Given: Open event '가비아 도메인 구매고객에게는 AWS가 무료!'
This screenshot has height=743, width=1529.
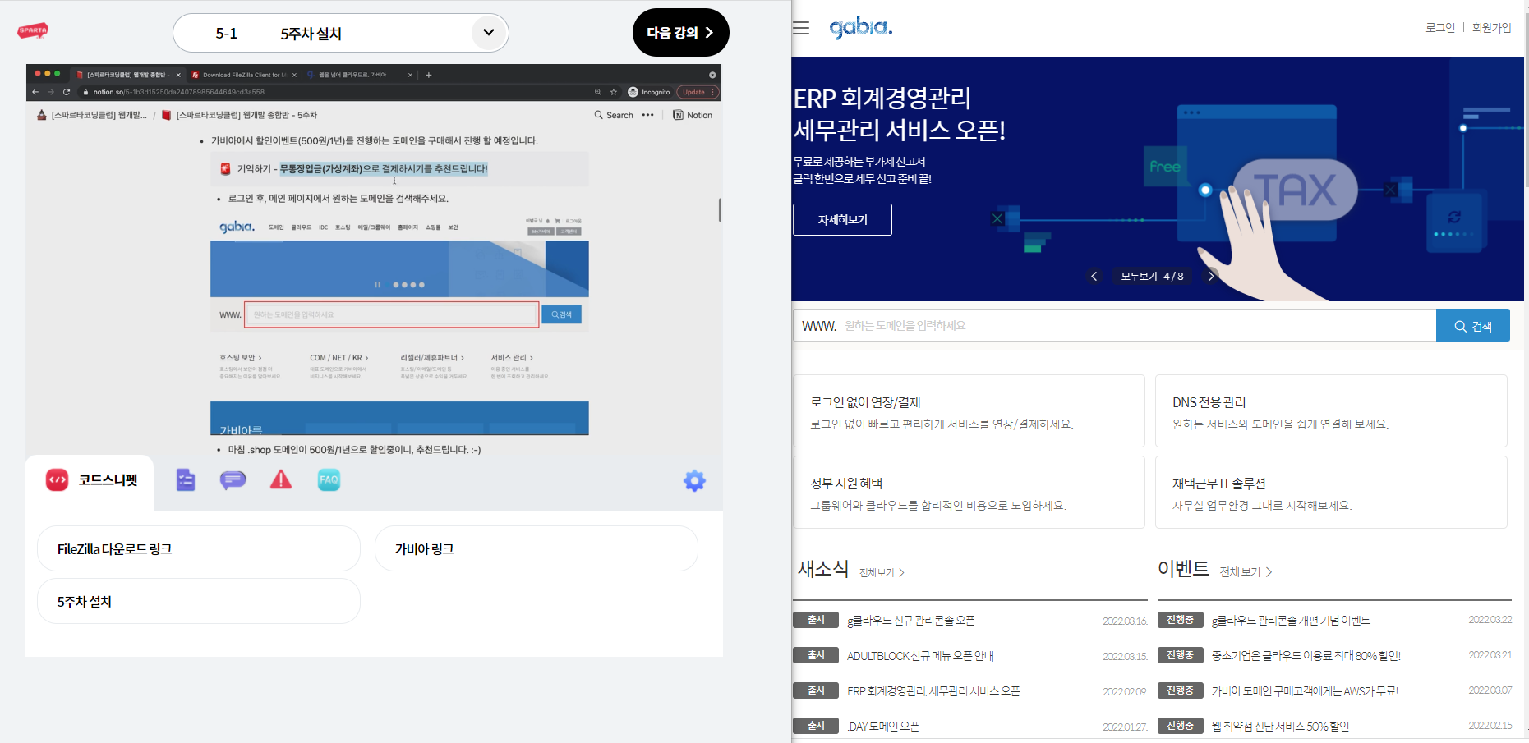Looking at the screenshot, I should [1305, 691].
